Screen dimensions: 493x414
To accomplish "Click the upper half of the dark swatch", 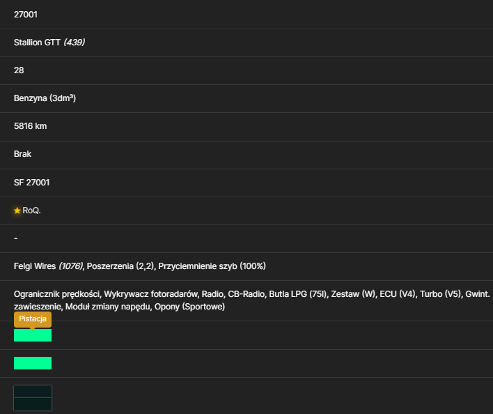I will pos(33,392).
